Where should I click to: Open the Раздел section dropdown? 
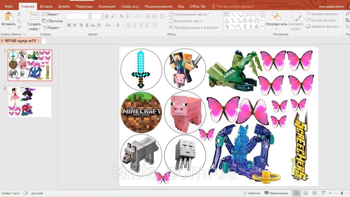(x=52, y=28)
